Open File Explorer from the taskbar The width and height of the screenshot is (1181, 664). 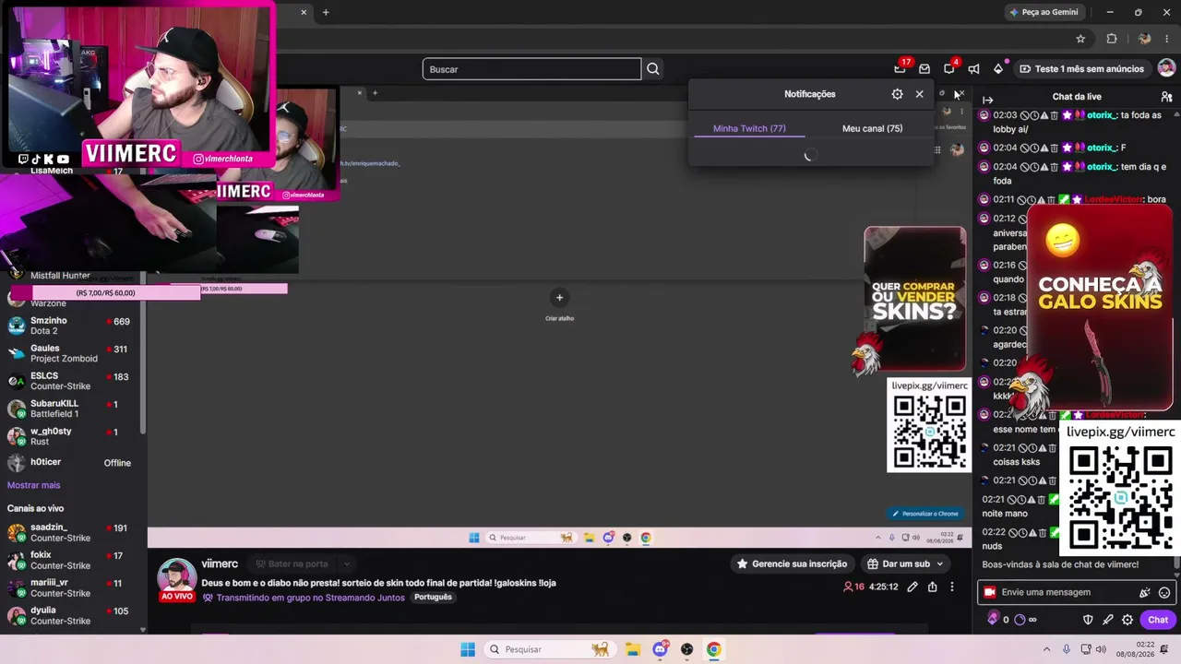point(632,649)
